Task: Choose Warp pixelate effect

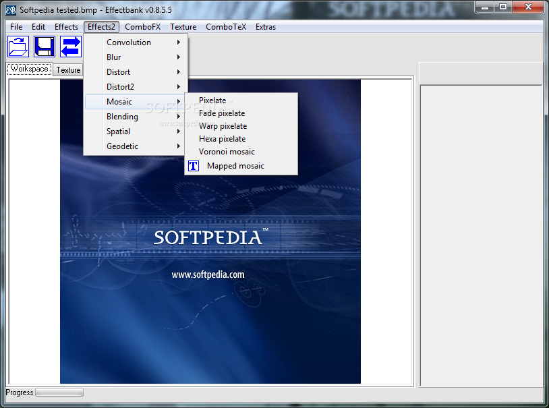Action: click(x=241, y=126)
